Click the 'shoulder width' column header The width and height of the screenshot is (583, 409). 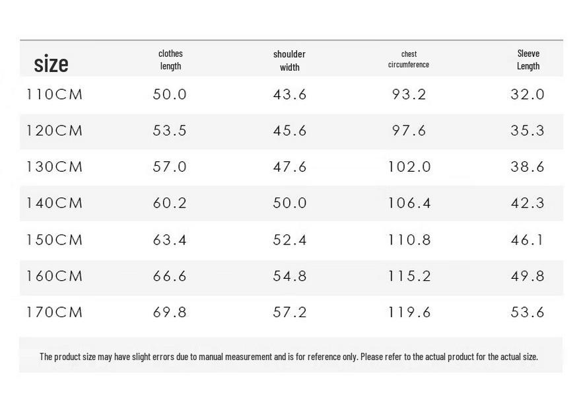(x=289, y=61)
